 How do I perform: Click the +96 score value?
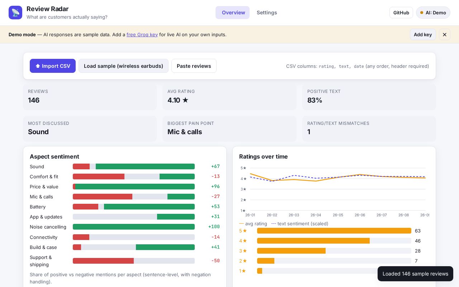point(215,187)
